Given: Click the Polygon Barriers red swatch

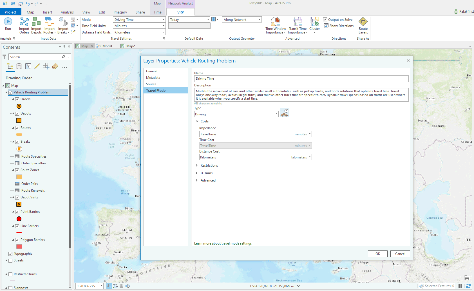Looking at the screenshot, I should coord(19,247).
